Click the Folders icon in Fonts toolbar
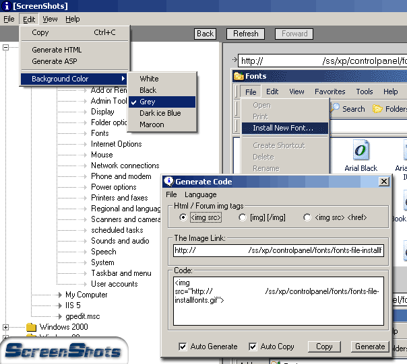 click(377, 108)
